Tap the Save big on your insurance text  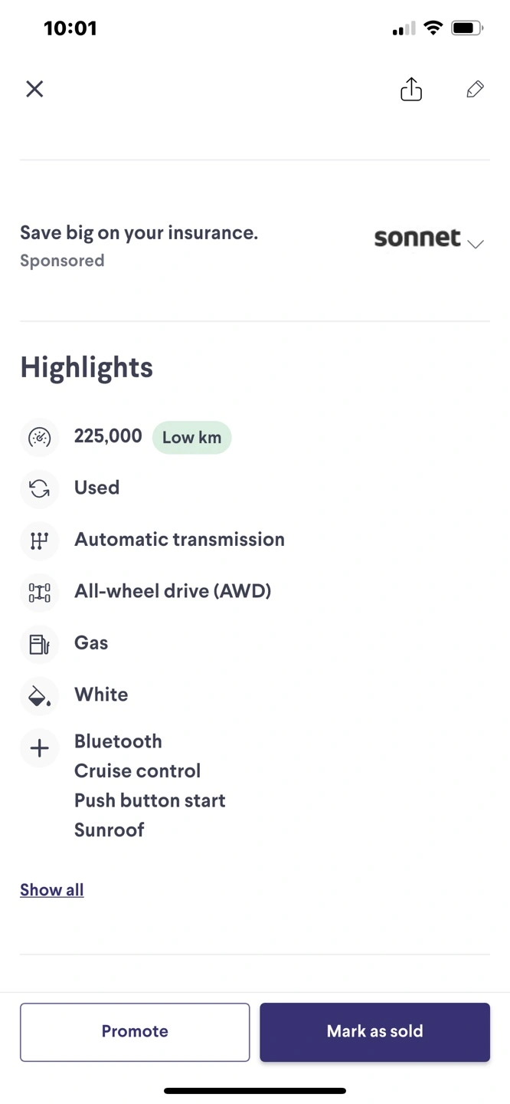tap(139, 233)
